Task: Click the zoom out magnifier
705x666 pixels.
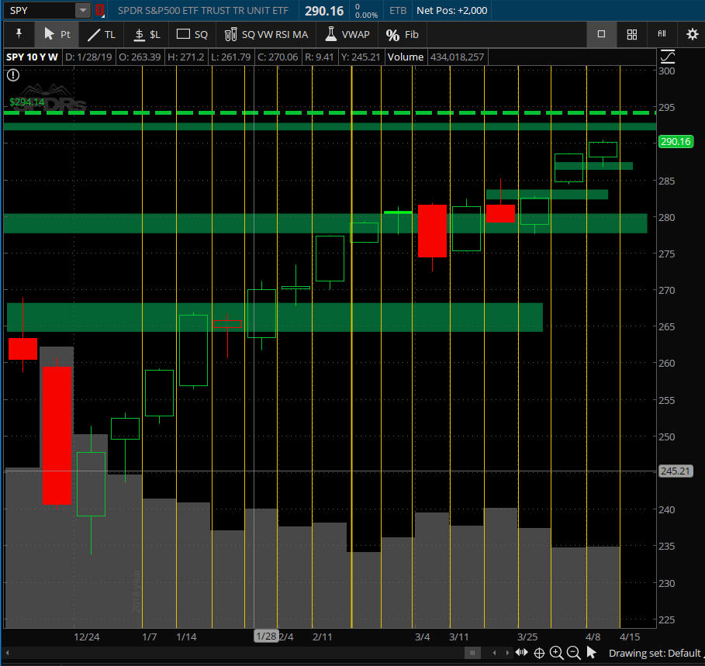Action: pos(573,653)
